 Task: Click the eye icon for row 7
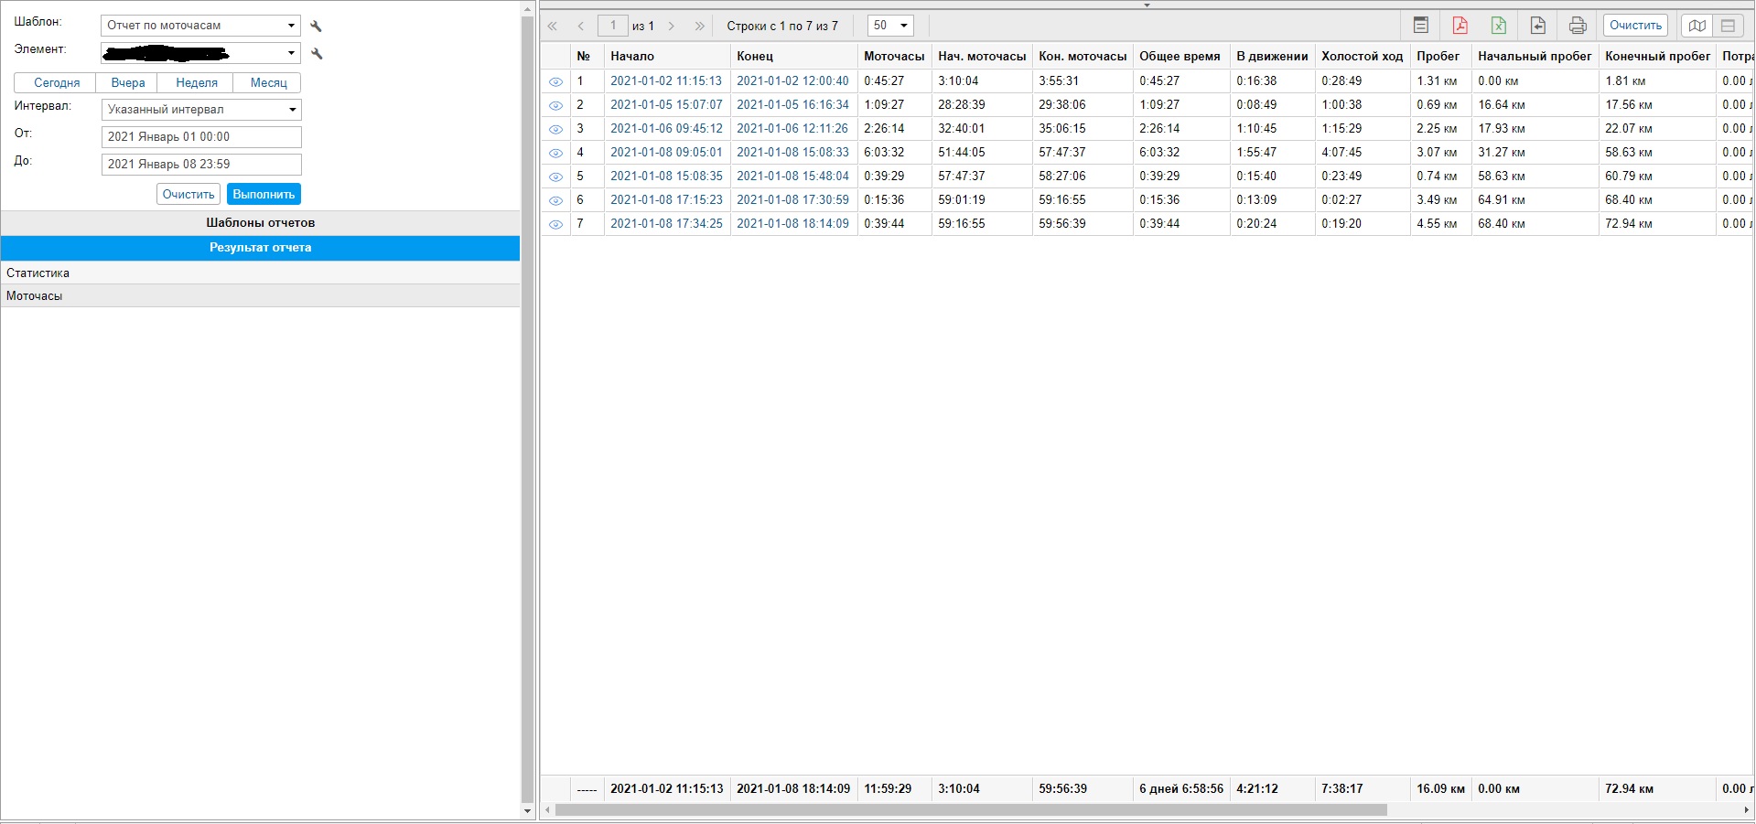point(555,224)
